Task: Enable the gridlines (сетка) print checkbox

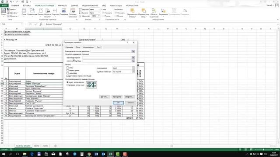Action: click(67, 68)
